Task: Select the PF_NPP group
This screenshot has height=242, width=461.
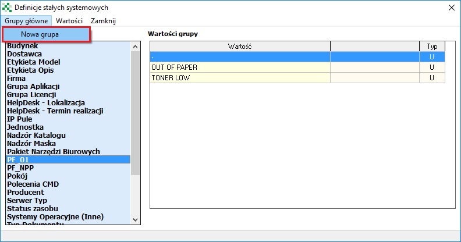Action: [x=68, y=168]
